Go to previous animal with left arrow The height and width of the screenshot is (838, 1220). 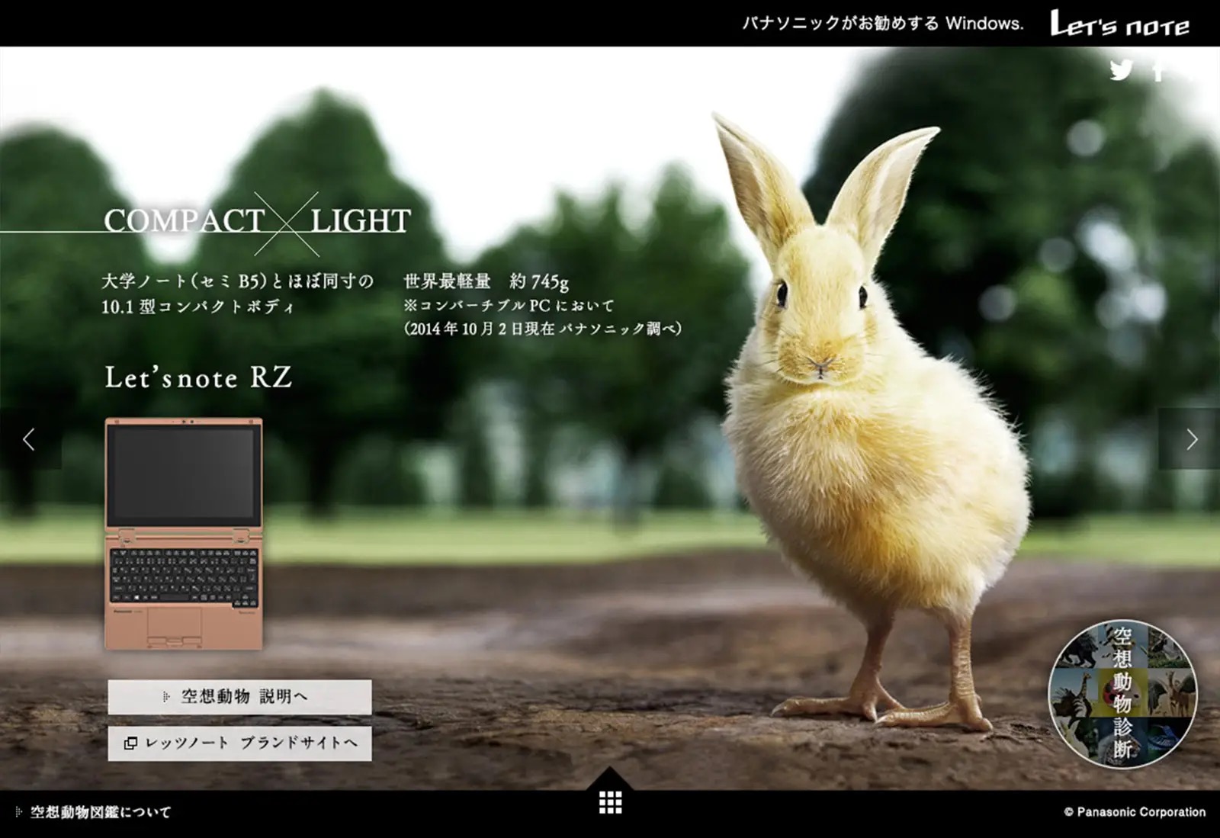[x=29, y=439]
